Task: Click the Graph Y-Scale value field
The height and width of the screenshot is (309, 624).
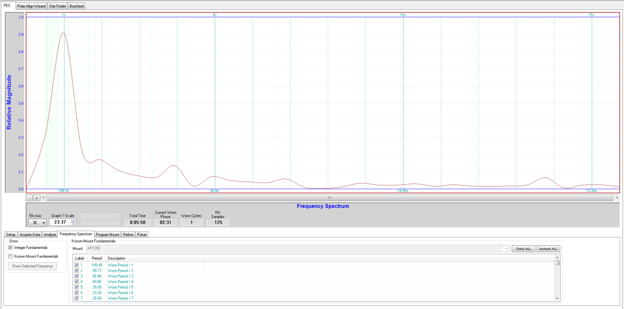Action: coord(60,222)
